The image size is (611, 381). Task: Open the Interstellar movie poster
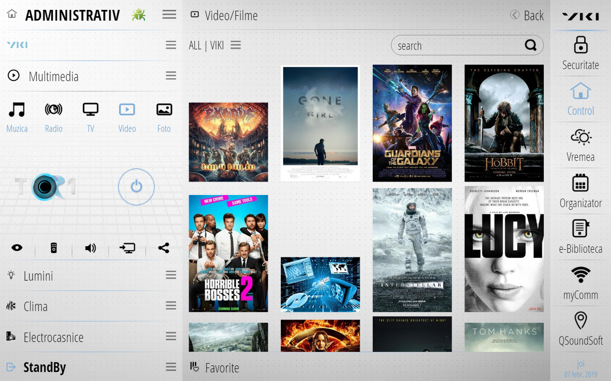412,250
